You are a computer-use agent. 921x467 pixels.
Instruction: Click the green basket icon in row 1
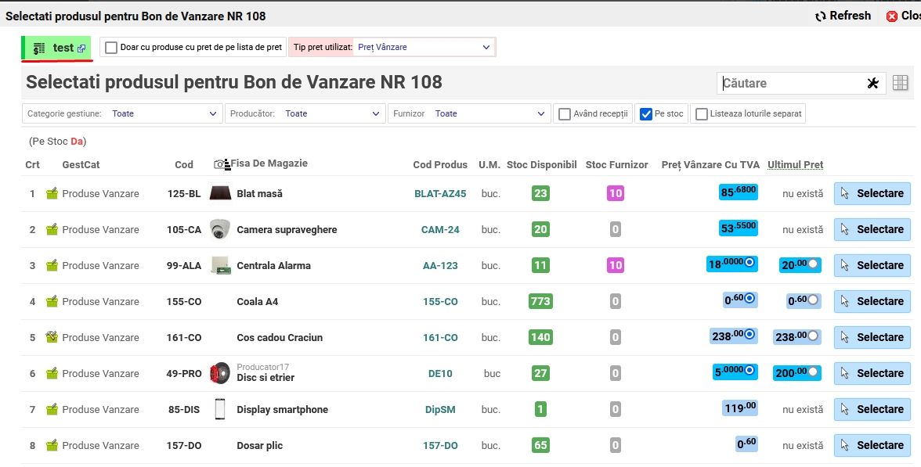52,193
